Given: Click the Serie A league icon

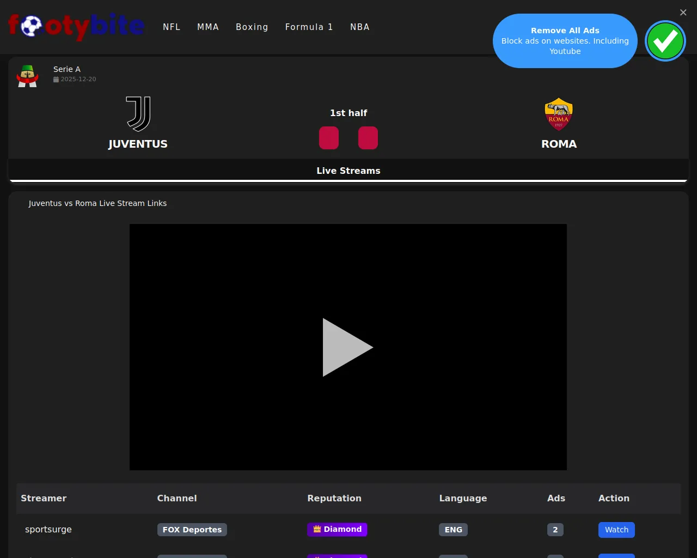Looking at the screenshot, I should coord(27,76).
